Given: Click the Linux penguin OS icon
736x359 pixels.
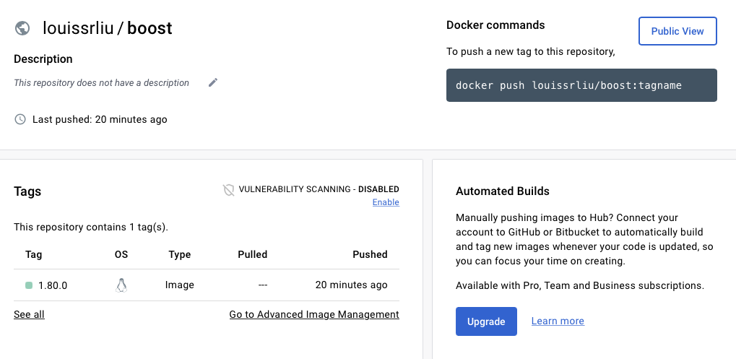Looking at the screenshot, I should (121, 285).
